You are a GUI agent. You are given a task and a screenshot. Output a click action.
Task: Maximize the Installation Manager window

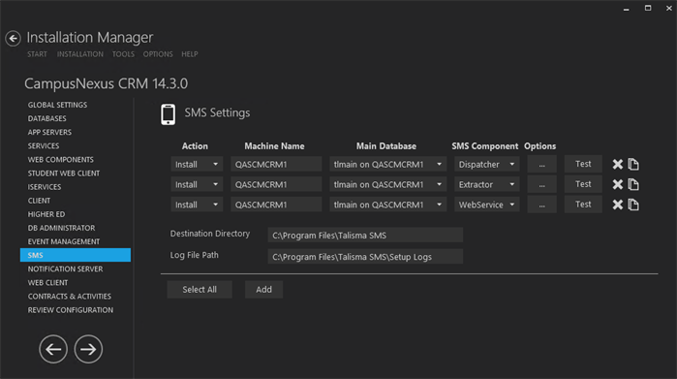(648, 8)
